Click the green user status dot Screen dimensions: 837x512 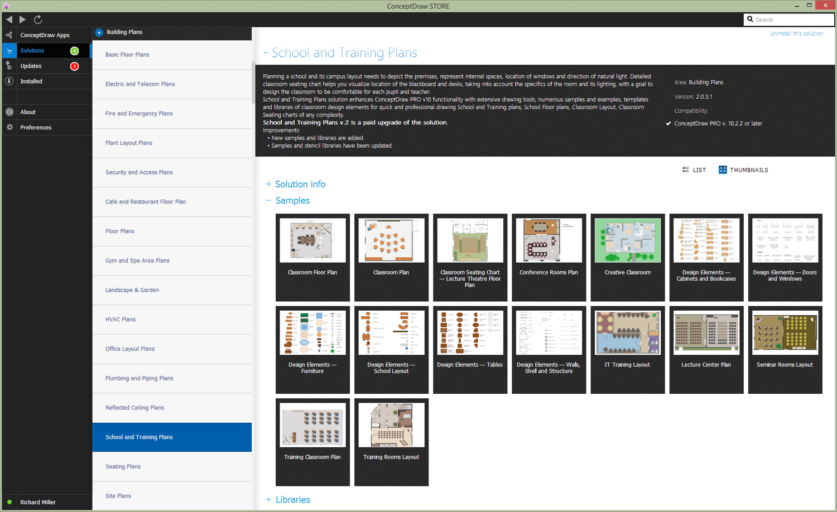[x=9, y=502]
